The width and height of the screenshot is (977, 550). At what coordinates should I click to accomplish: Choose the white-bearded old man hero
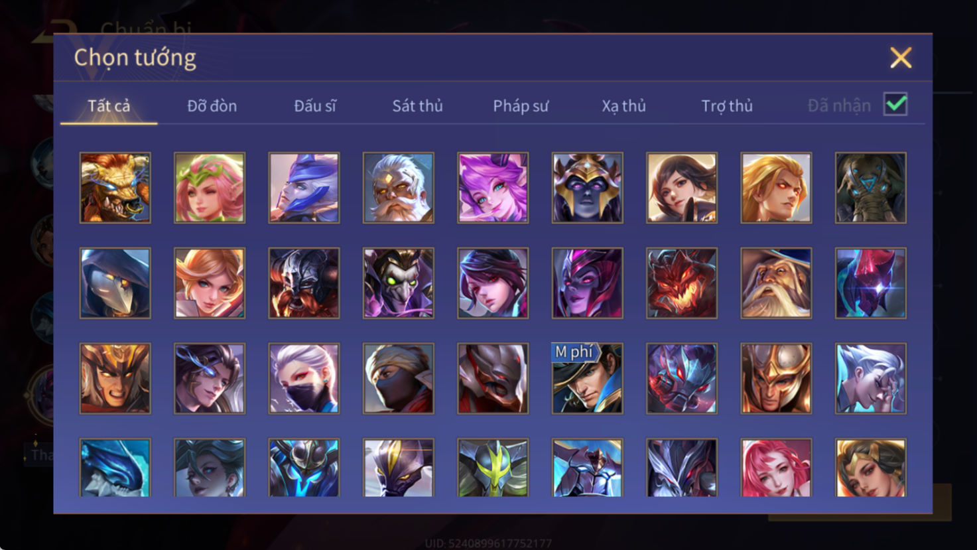[x=399, y=188]
